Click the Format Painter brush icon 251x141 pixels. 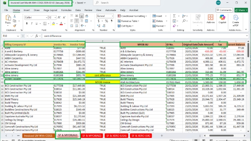(x=15, y=25)
